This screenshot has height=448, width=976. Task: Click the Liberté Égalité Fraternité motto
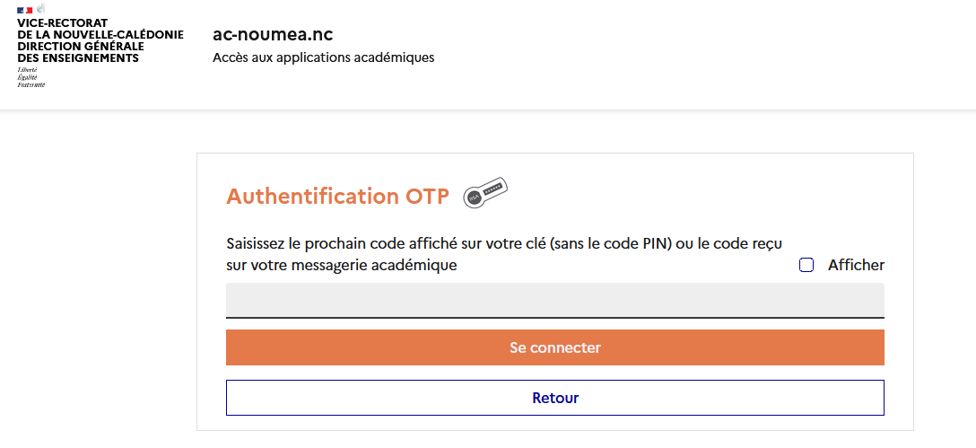pyautogui.click(x=30, y=77)
